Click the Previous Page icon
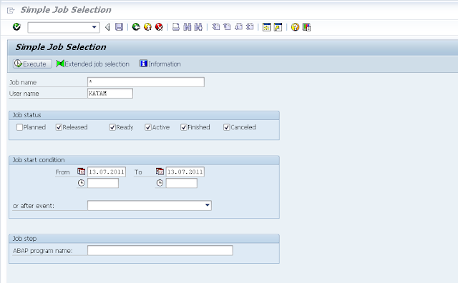The width and height of the screenshot is (458, 283). [x=227, y=27]
